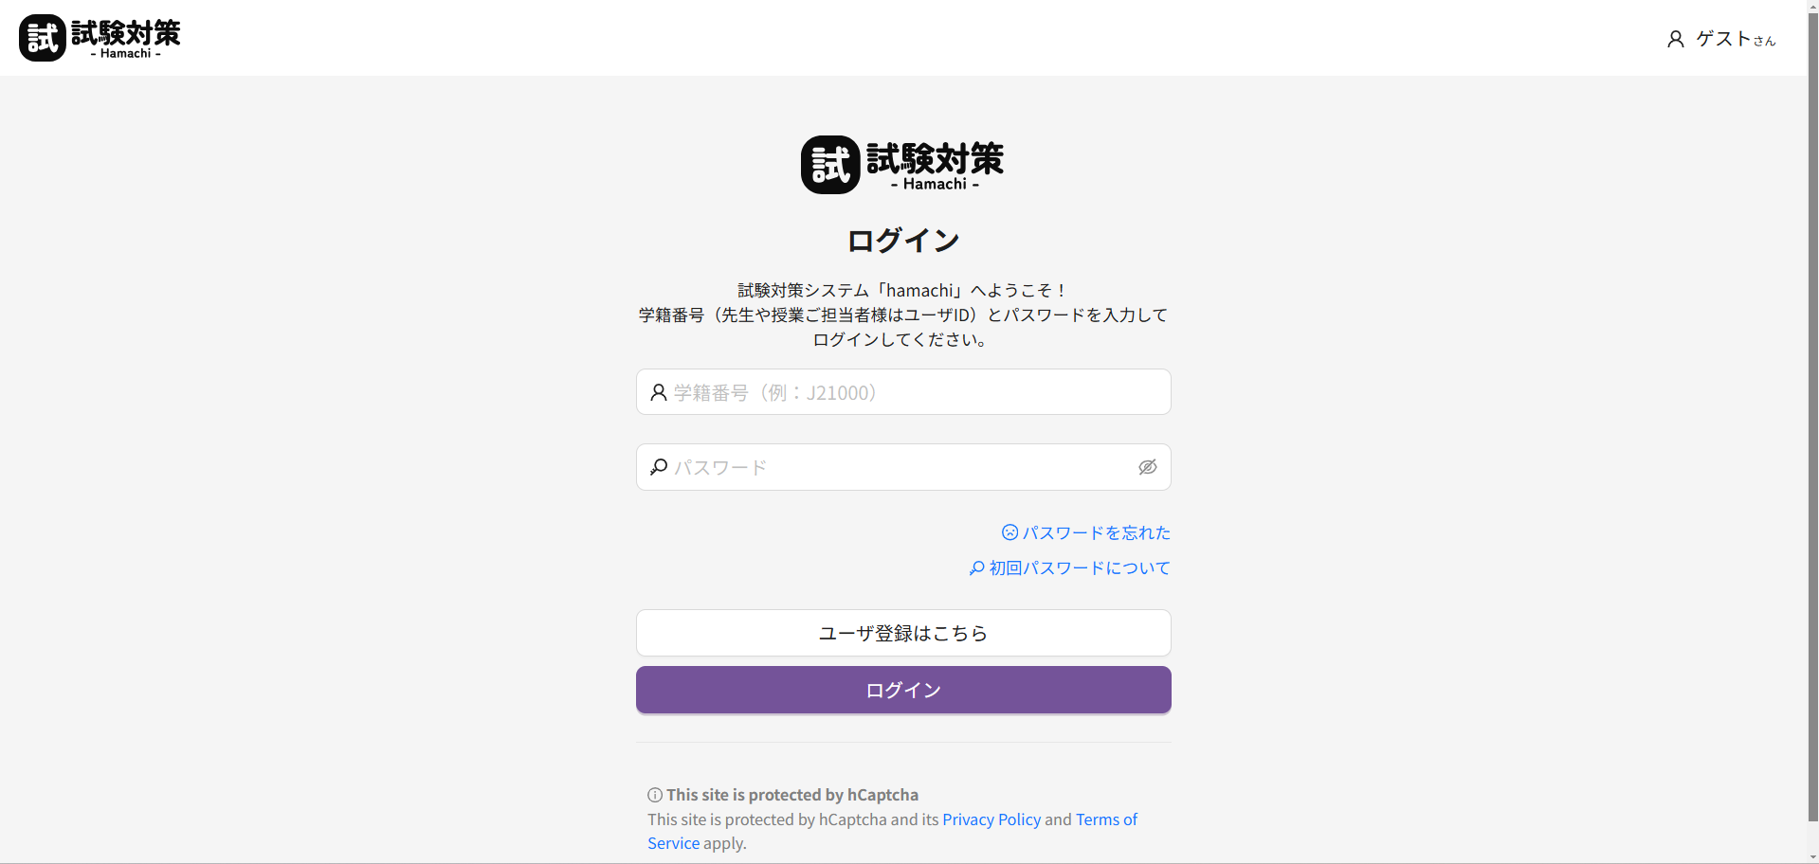The width and height of the screenshot is (1819, 864).
Task: Open the パスワードを忘れた link
Action: click(x=1096, y=532)
